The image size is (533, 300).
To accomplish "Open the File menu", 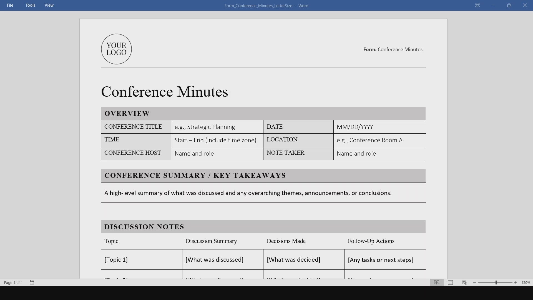I will [x=10, y=5].
